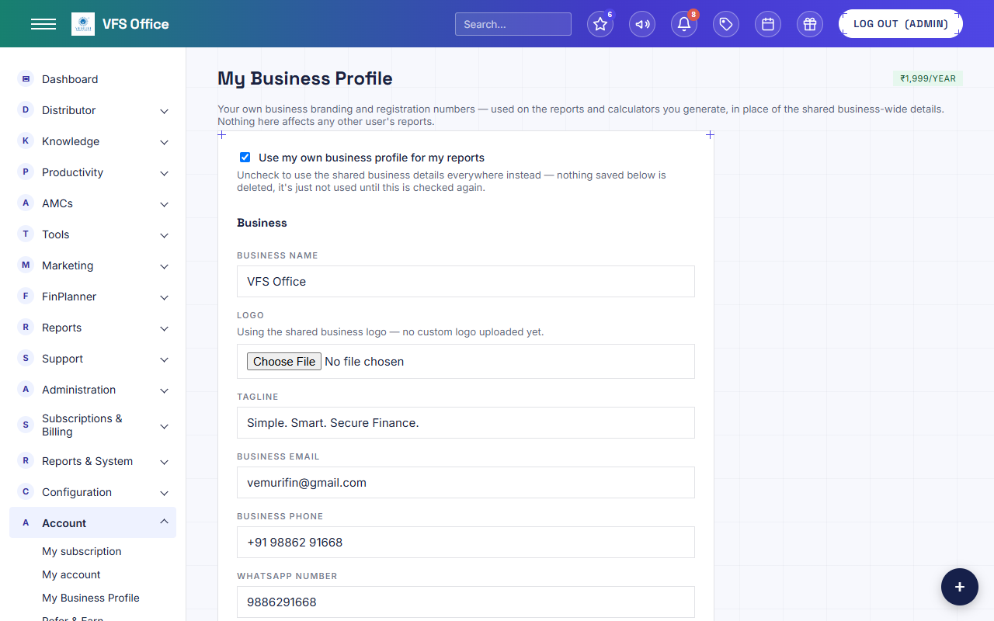The image size is (994, 621).
Task: Click the FinPlanner 'F' badge icon
Action: [x=26, y=296]
